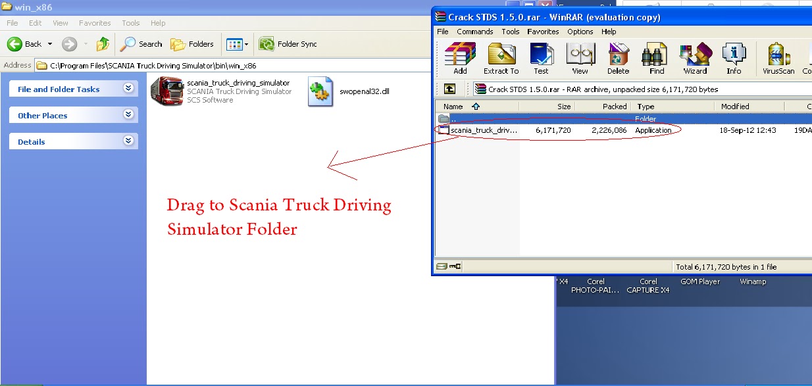
Task: Click the Total 6,171,720 bytes status text
Action: click(726, 267)
